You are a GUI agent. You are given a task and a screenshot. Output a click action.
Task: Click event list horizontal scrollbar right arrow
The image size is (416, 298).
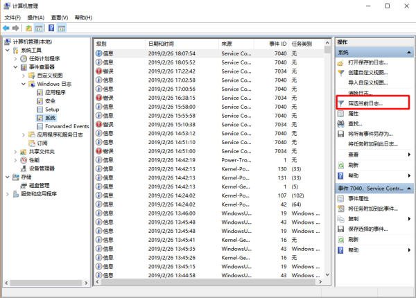tap(320, 282)
